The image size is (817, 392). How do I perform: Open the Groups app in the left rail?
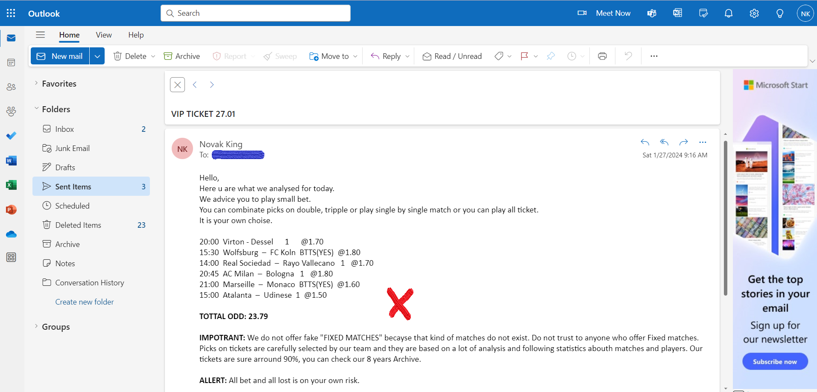tap(11, 111)
